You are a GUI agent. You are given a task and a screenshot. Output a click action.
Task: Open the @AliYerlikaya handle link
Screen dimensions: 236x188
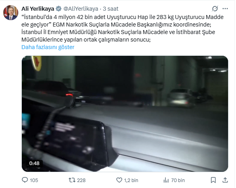81,9
